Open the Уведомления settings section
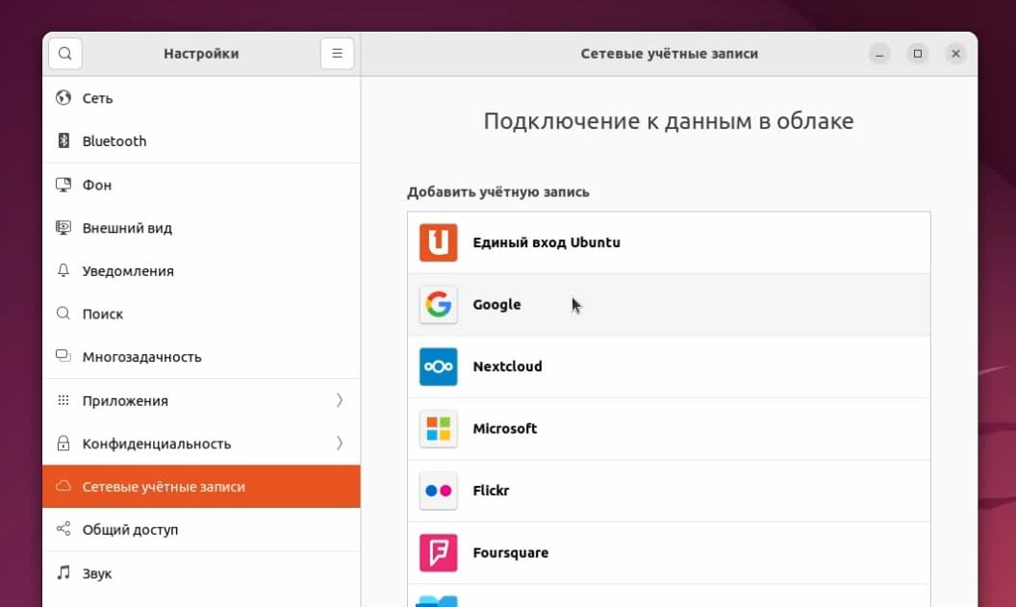This screenshot has width=1016, height=607. tap(201, 270)
